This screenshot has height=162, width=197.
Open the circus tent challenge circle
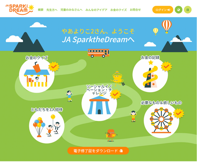coord(99,103)
